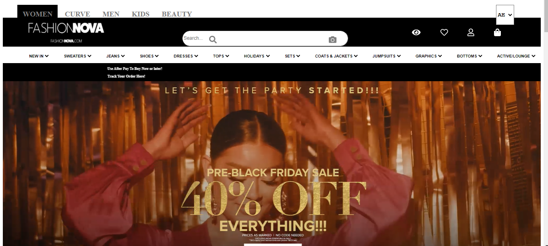Screen dimensions: 548x246
Task: Expand the SHOES menu chevron
Action: pos(156,56)
